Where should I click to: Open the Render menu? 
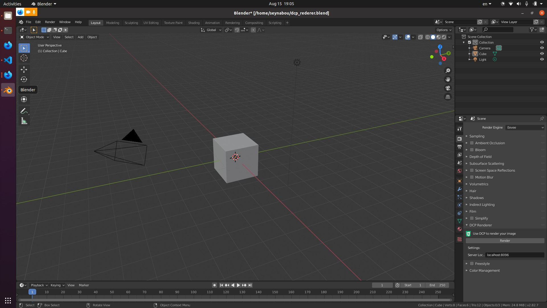50,22
